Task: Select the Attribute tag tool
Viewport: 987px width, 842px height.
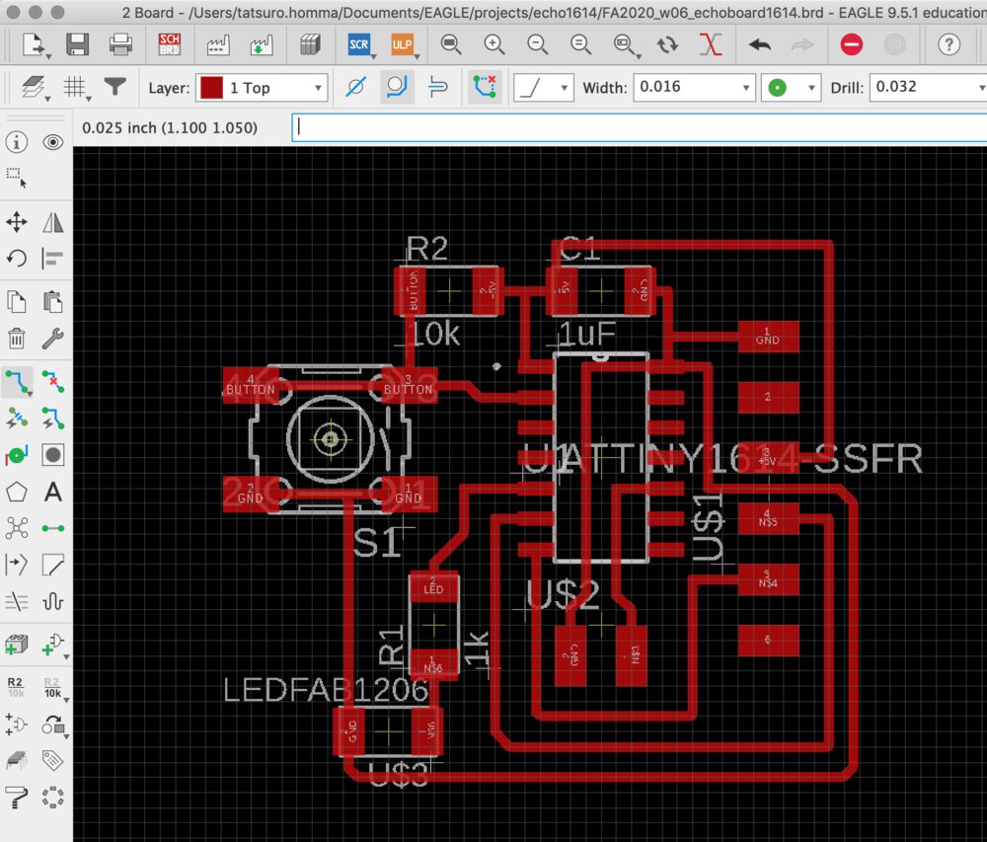Action: click(53, 760)
